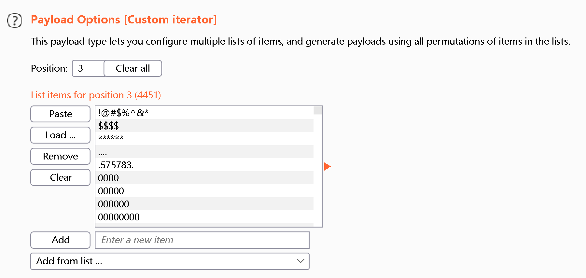586x278 pixels.
Task: Click the Paste button
Action: pyautogui.click(x=60, y=114)
